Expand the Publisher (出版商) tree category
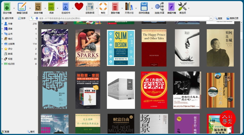 pos(2,44)
